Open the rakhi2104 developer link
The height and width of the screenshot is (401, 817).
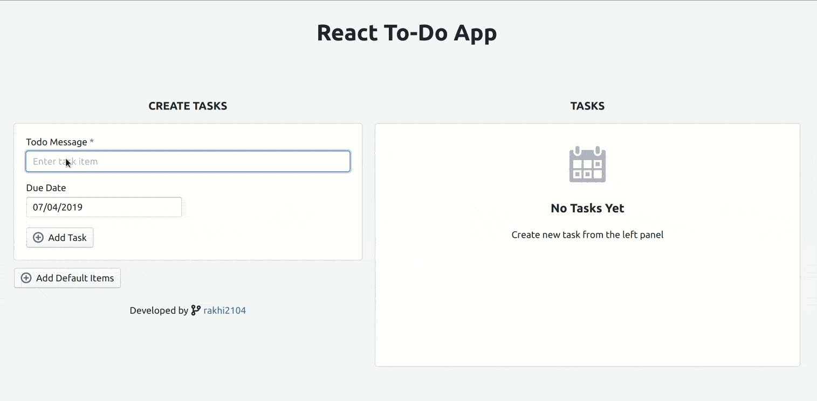pos(224,310)
